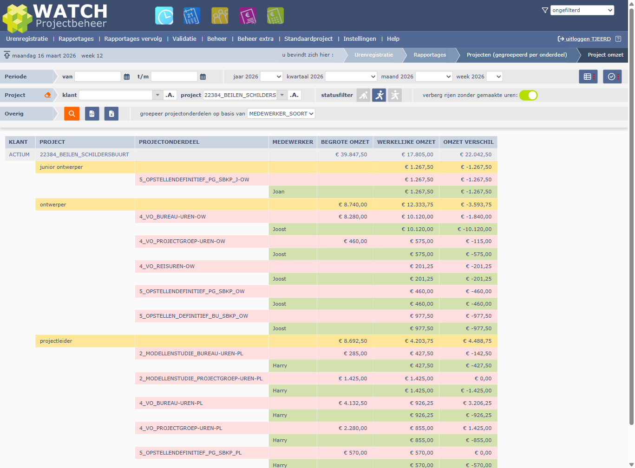Click the 'klant' input field
The image size is (635, 468).
point(116,95)
